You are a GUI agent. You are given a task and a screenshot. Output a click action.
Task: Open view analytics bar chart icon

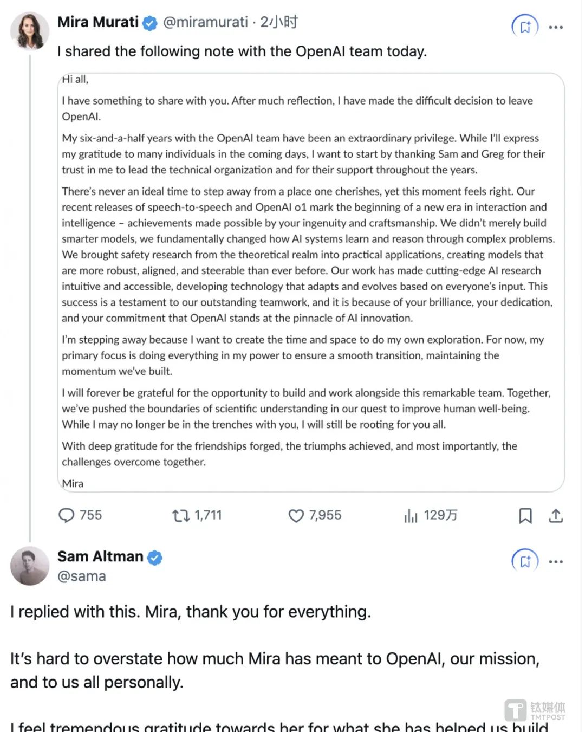[411, 516]
